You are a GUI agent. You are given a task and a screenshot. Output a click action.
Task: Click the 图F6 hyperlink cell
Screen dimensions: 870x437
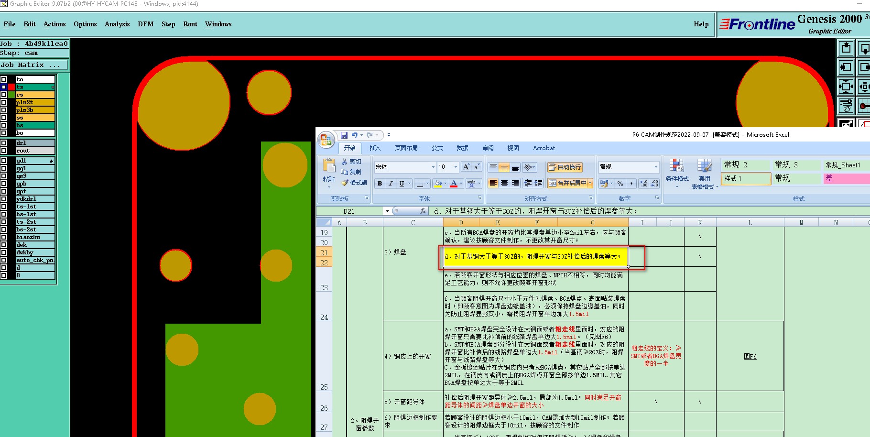click(750, 356)
